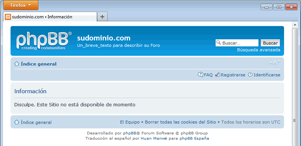Open the FAQ link
This screenshot has width=301, height=146.
tap(208, 75)
